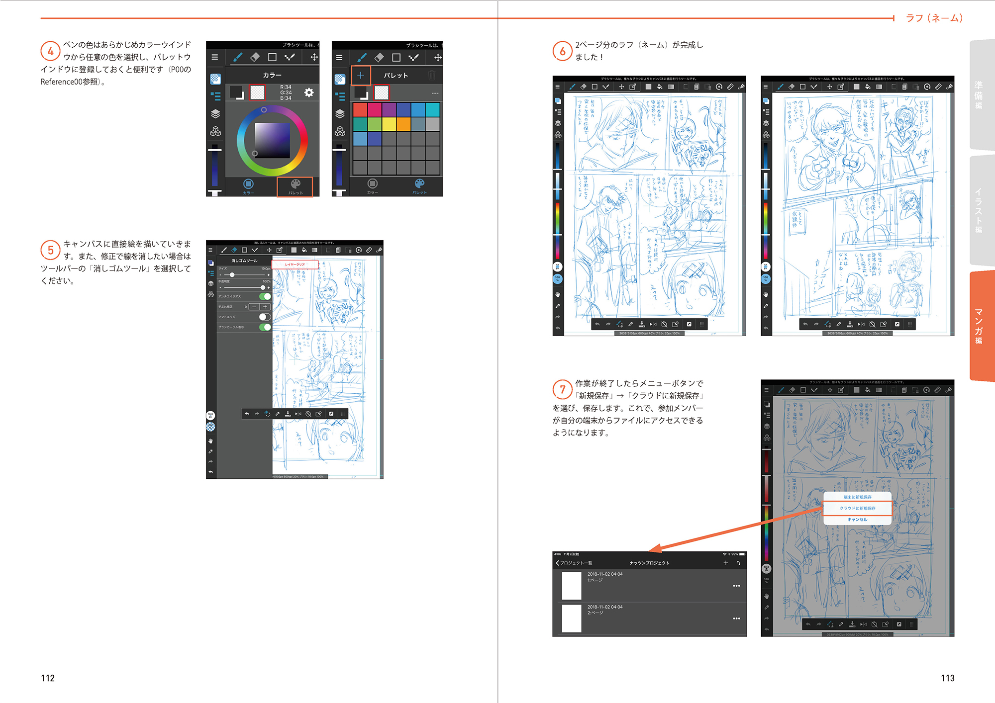This screenshot has height=703, width=995.
Task: Go back to プロジェクト一覧 with the chevron
Action: click(x=558, y=563)
